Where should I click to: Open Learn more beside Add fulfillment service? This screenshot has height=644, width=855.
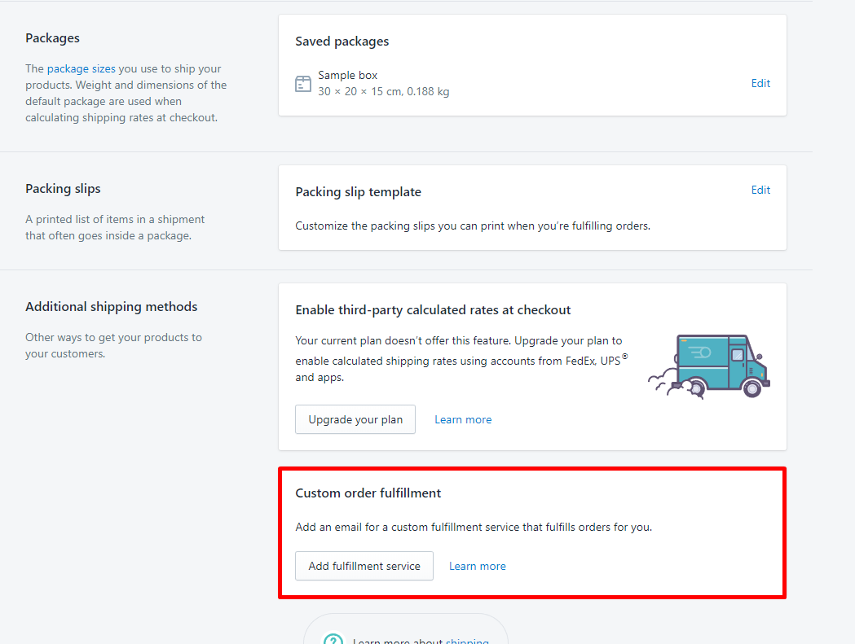478,566
